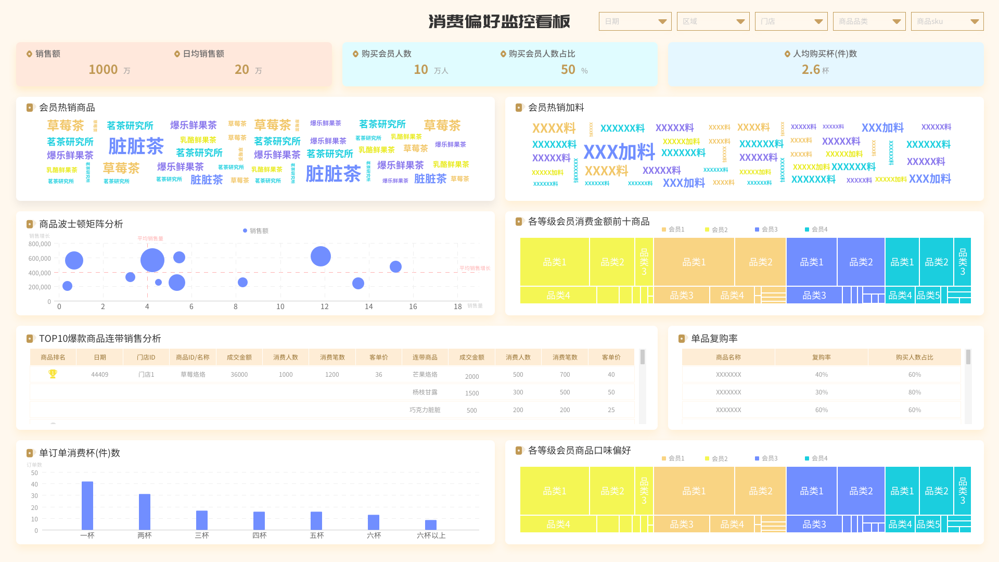Click the yellow 会员2 legend swatch
Screen dimensions: 999x562
tap(707, 229)
